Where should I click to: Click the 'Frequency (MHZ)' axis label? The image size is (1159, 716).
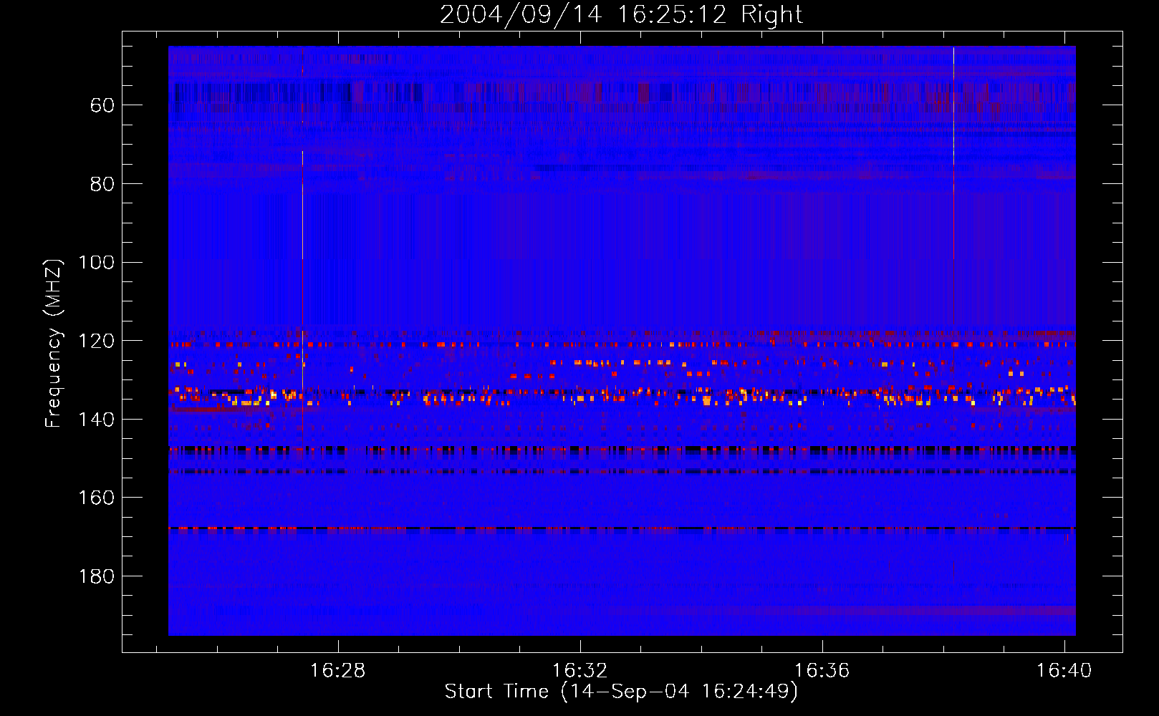(54, 343)
